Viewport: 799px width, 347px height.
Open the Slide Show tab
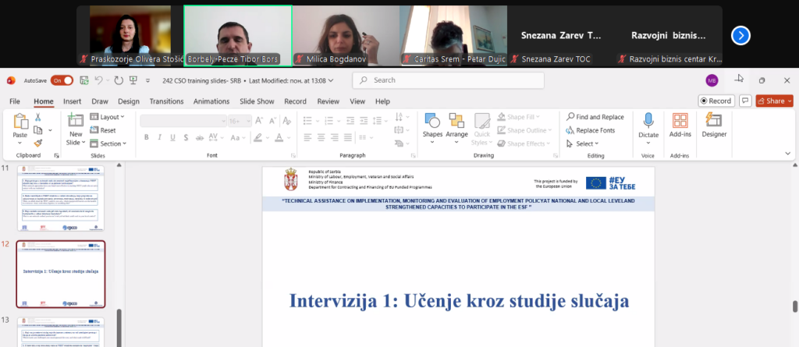pos(257,101)
